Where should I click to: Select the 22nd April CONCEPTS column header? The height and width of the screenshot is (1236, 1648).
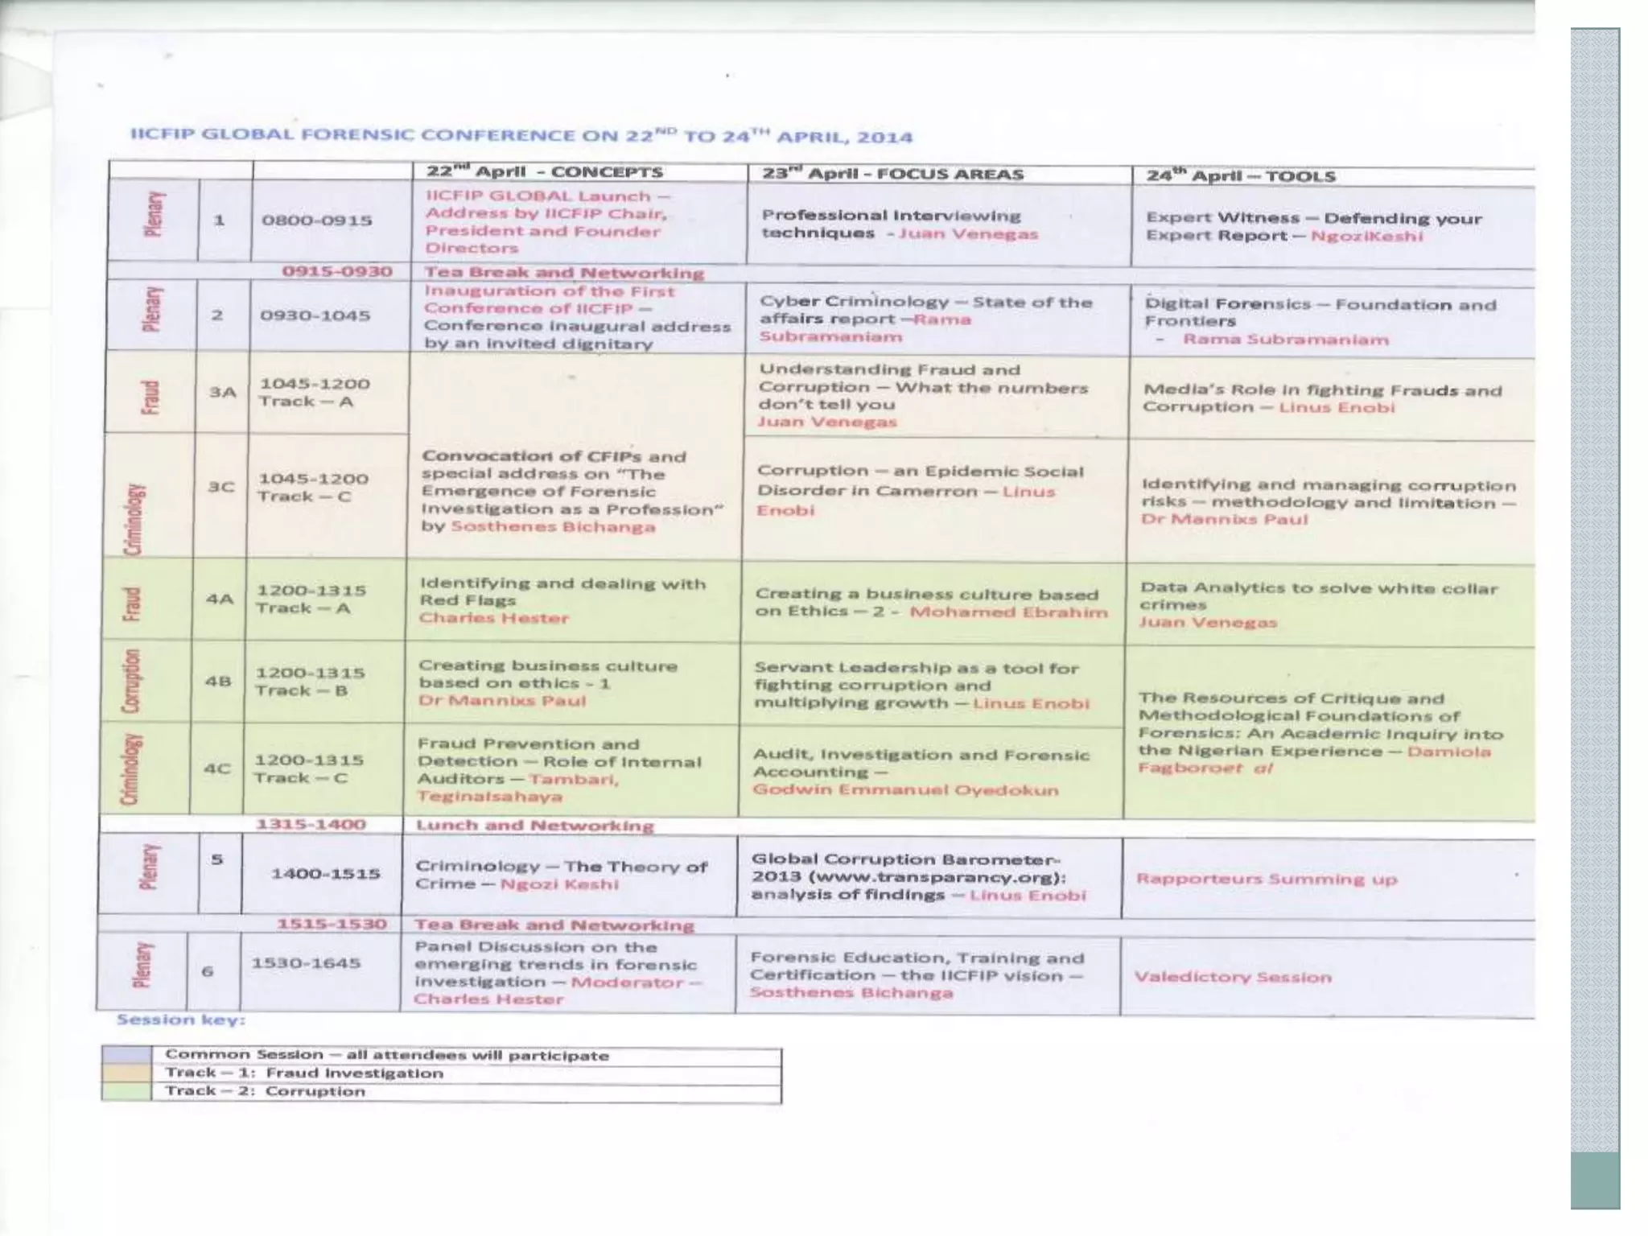[545, 172]
